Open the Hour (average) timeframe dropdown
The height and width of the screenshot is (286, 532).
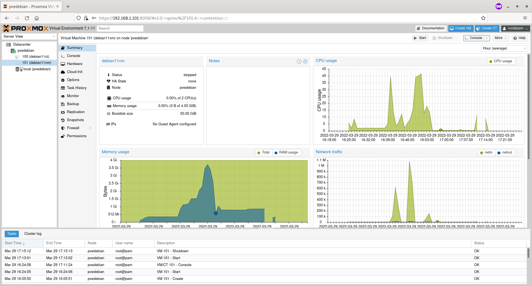click(504, 48)
